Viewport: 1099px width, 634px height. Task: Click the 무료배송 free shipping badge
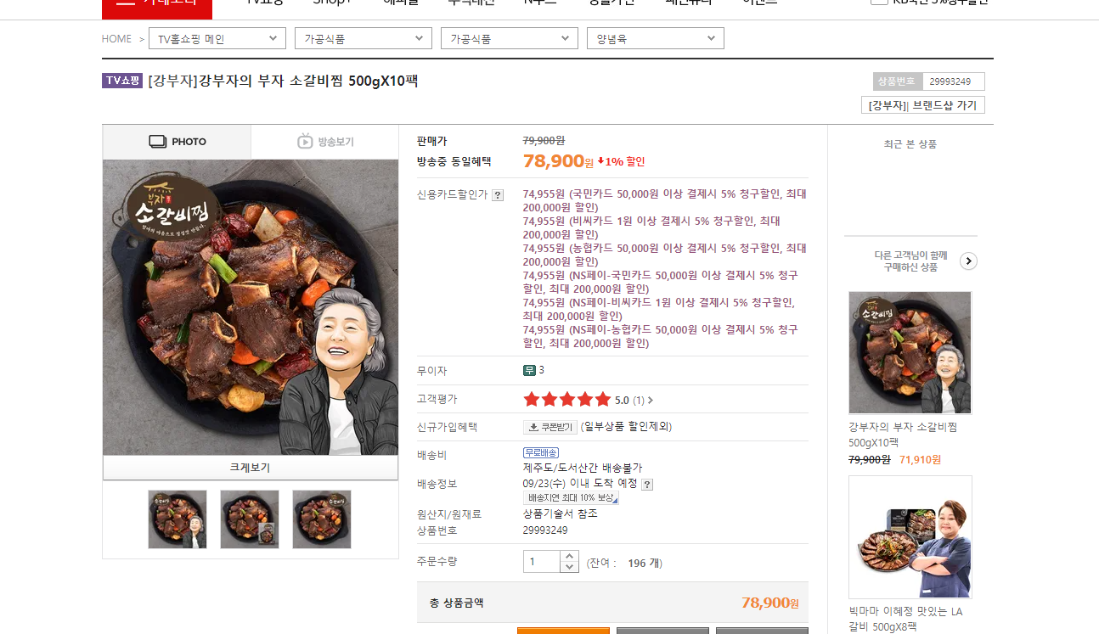541,453
